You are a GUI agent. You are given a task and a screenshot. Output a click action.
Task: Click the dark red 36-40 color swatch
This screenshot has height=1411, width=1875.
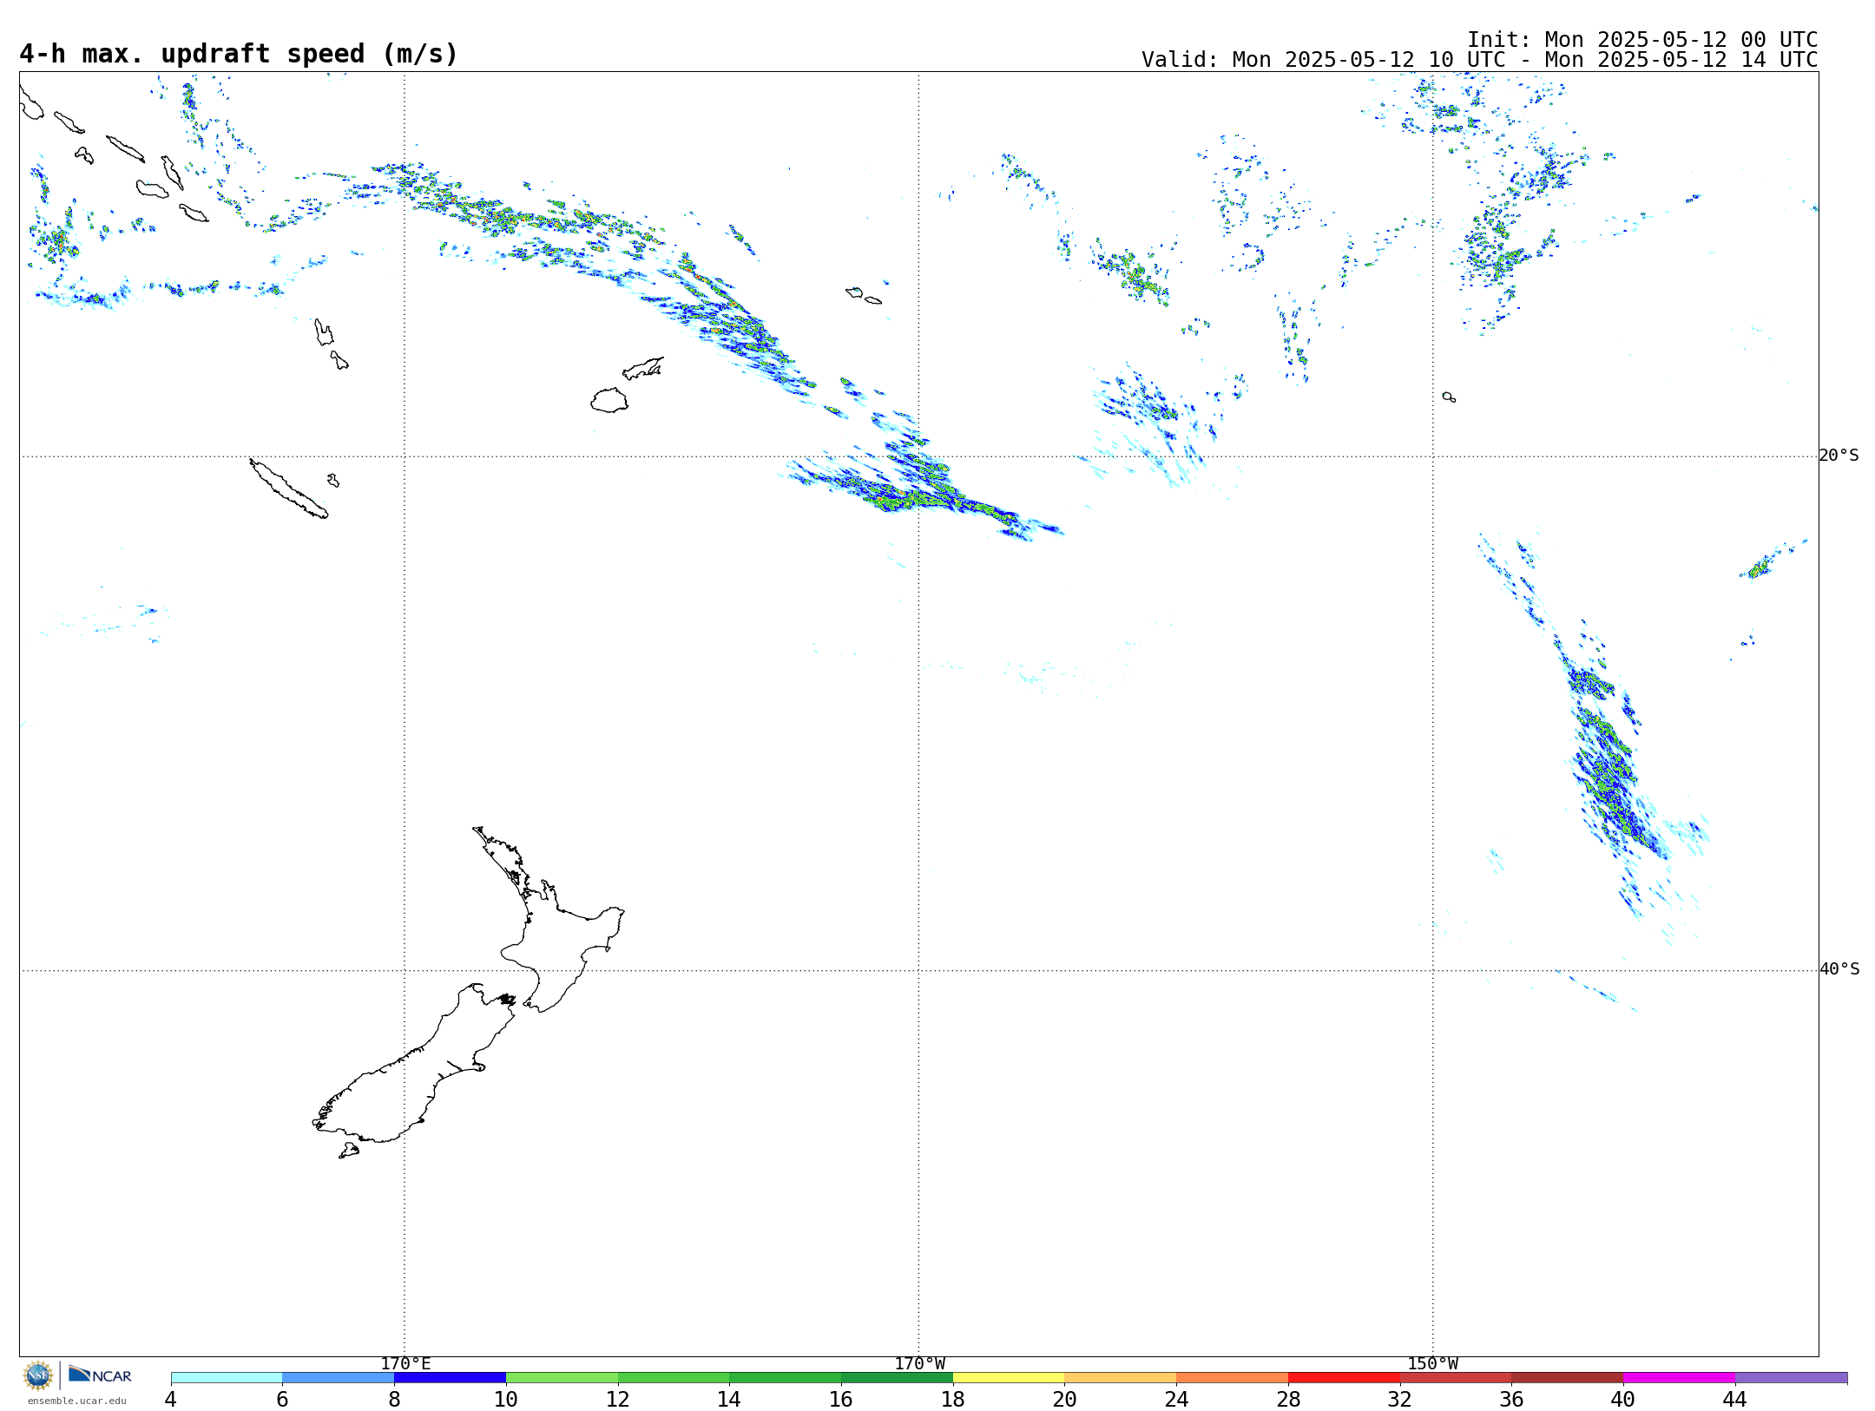1568,1377
